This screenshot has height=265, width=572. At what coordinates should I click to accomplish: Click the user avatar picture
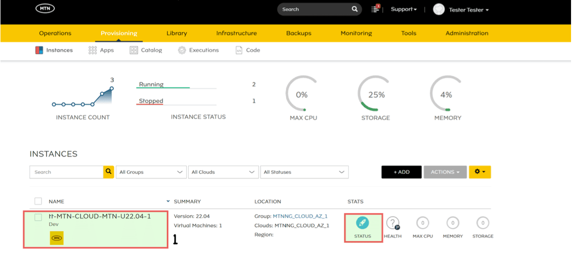(438, 10)
